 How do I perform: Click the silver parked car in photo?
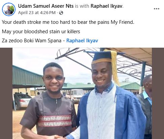point(22,101)
